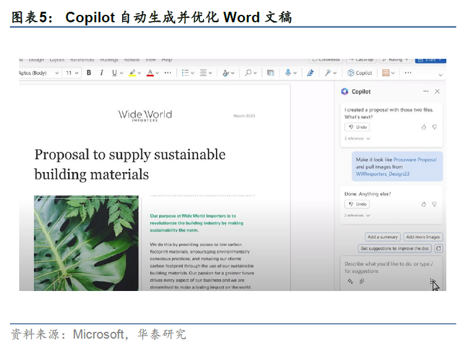The image size is (468, 356).
Task: Click the green 'Our purpose at Wide World' paragraph
Action: (197, 223)
